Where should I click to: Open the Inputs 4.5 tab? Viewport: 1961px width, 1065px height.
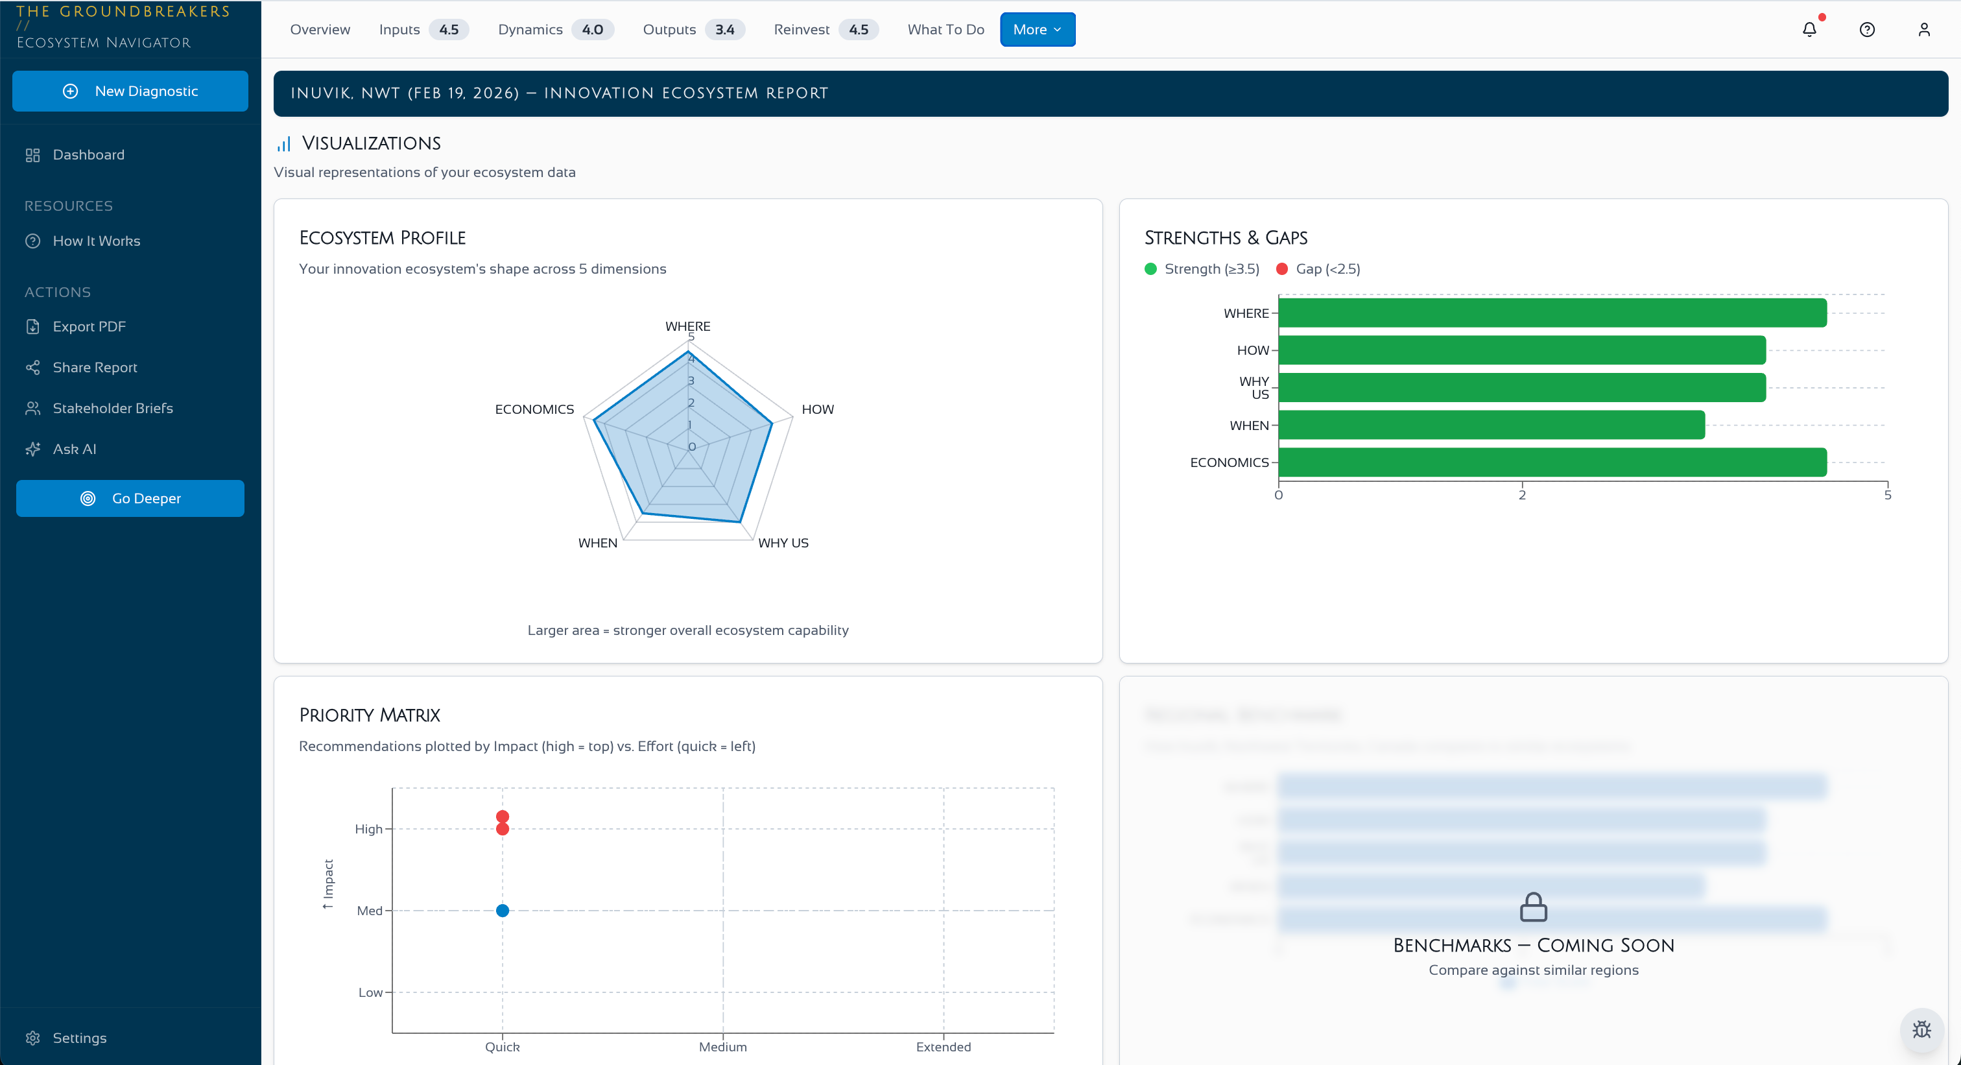[423, 30]
